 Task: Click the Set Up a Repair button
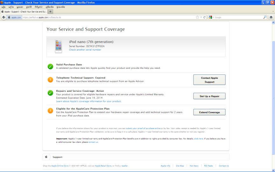(209, 96)
